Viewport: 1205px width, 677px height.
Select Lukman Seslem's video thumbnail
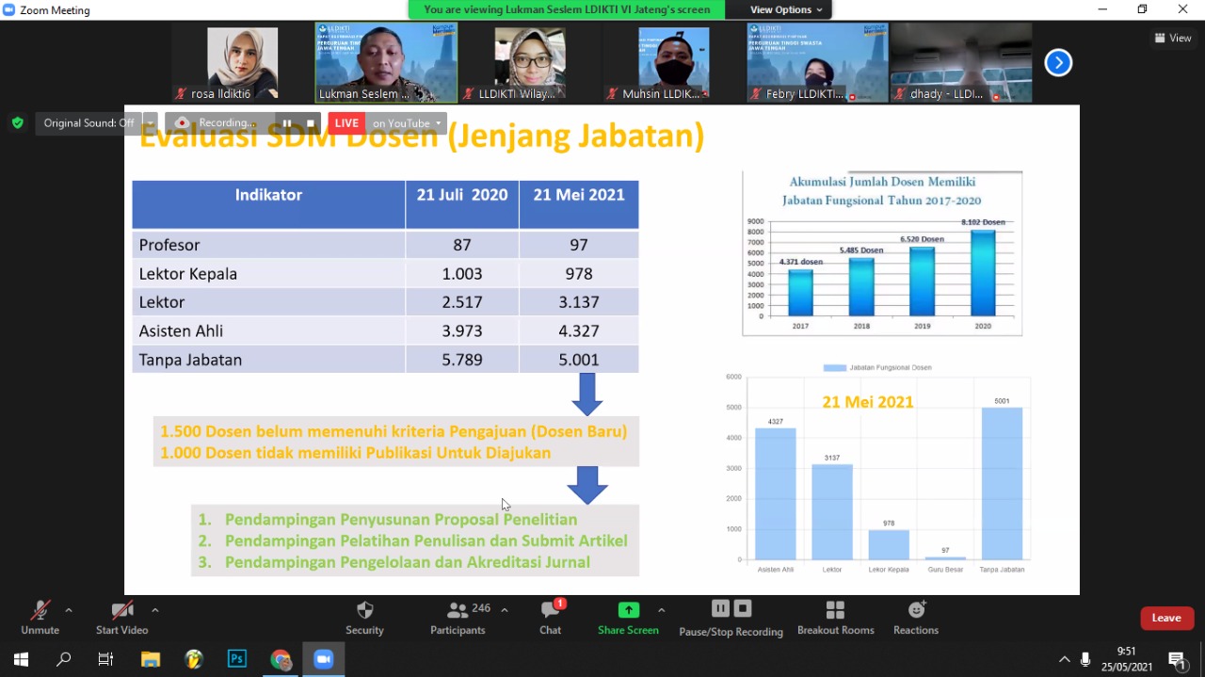point(386,62)
